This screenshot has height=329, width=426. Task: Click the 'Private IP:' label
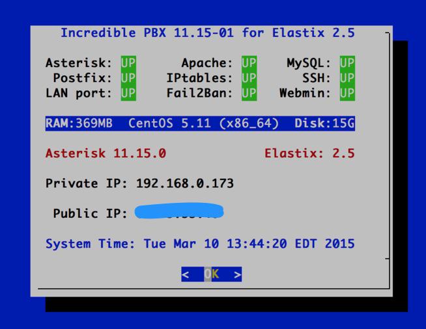tap(87, 183)
